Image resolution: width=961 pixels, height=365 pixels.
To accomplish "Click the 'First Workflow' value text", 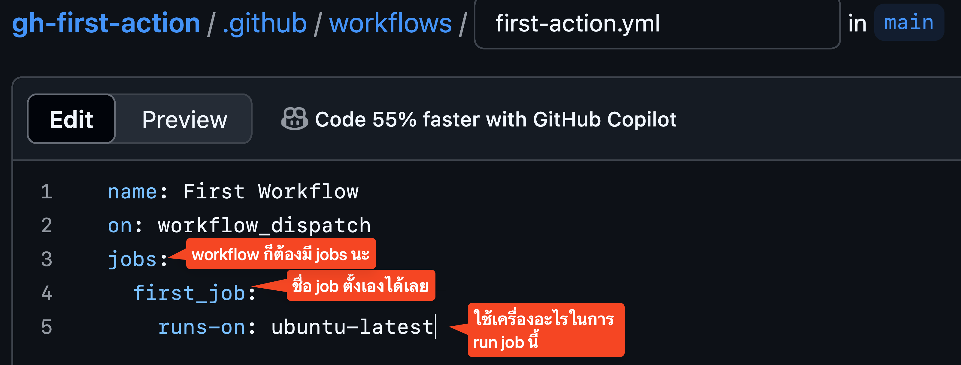I will (x=271, y=191).
